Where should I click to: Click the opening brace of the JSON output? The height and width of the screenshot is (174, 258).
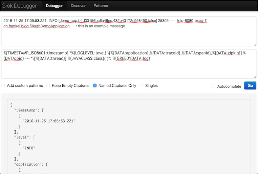[11, 105]
